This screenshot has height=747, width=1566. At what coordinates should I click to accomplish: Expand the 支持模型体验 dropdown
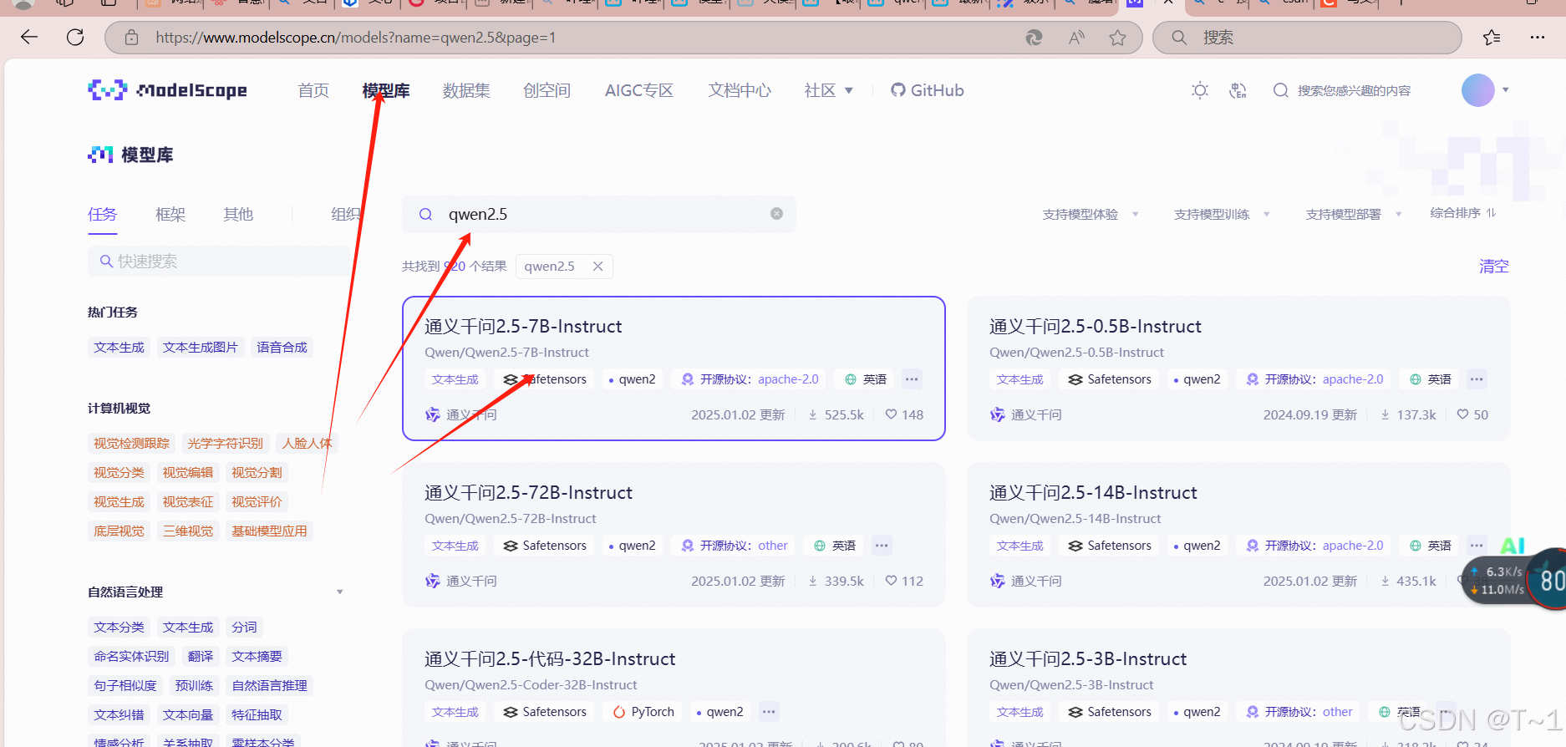pos(1091,215)
